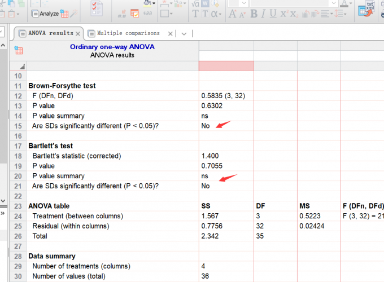Close the ANOVA results tab
The width and height of the screenshot is (384, 282).
[78, 34]
